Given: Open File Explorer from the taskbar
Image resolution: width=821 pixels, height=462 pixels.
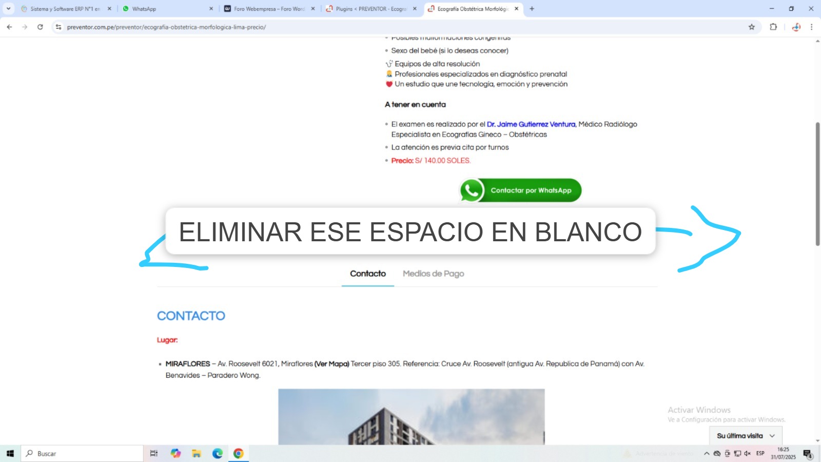Looking at the screenshot, I should 197,454.
